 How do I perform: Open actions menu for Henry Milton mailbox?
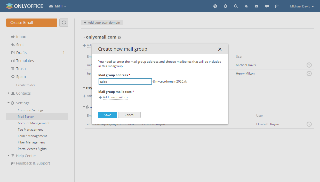click(x=309, y=74)
